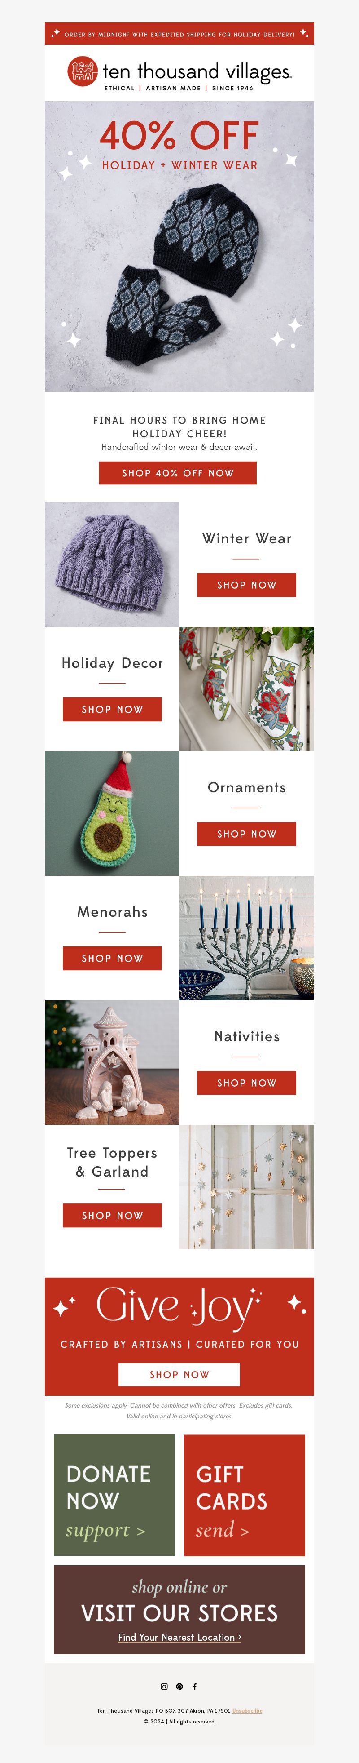Open the Instagram social icon
359x1763 pixels.
(164, 1686)
